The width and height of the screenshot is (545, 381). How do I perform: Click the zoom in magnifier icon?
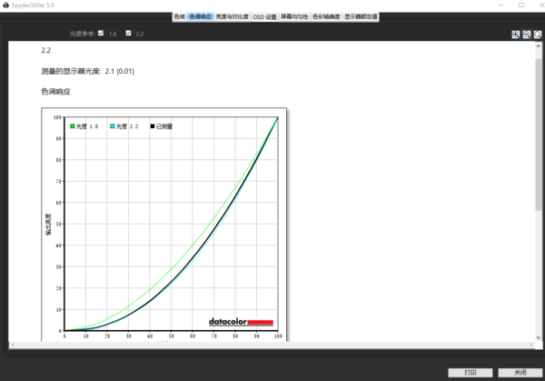click(x=516, y=35)
